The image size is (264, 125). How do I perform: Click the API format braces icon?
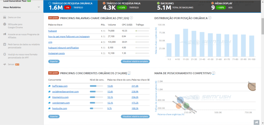click(5, 54)
